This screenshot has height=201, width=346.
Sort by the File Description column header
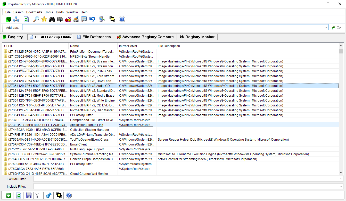coord(248,46)
